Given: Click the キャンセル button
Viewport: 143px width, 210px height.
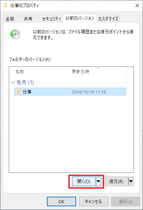Looking at the screenshot, I should (x=93, y=201).
